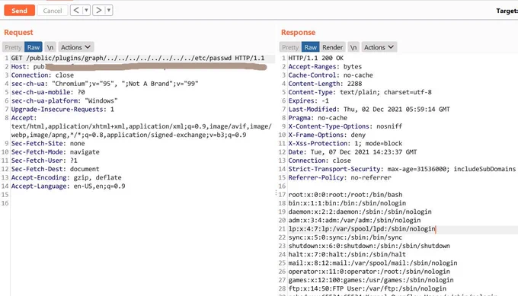Image resolution: width=518 pixels, height=296 pixels.
Task: Click the operator:x:11:0 passwd entry
Action: click(369, 272)
